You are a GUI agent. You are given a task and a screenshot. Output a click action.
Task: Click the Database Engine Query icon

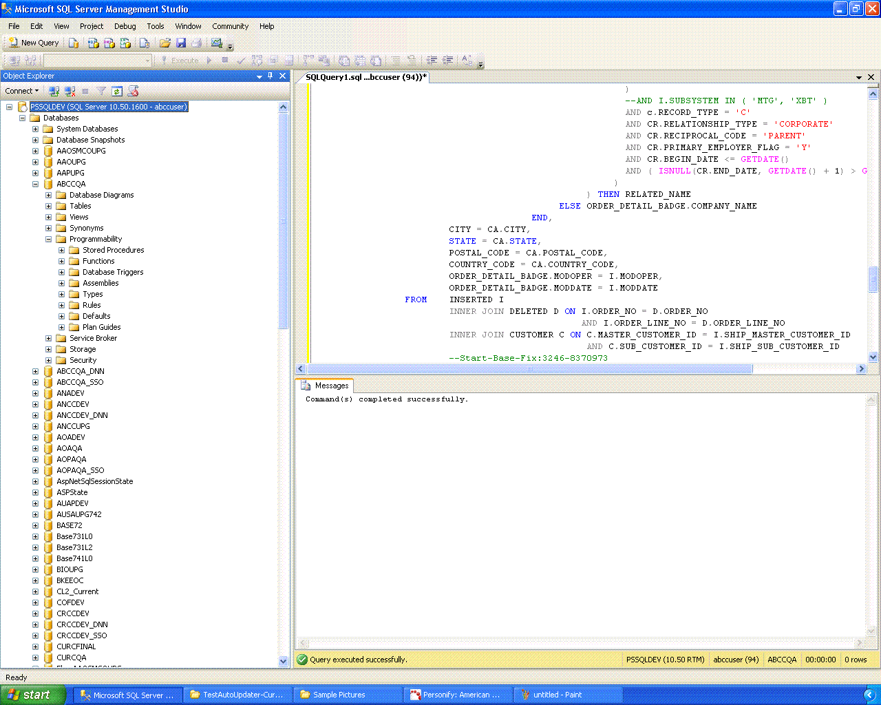pos(74,43)
